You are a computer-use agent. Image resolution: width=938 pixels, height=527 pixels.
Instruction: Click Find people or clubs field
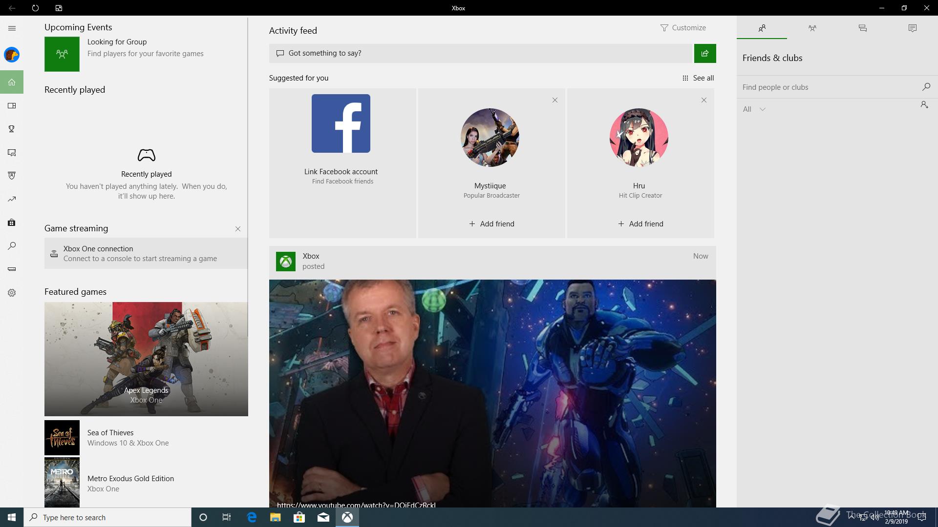pyautogui.click(x=829, y=87)
